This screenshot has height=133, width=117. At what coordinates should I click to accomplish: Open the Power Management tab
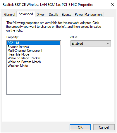click(89, 15)
